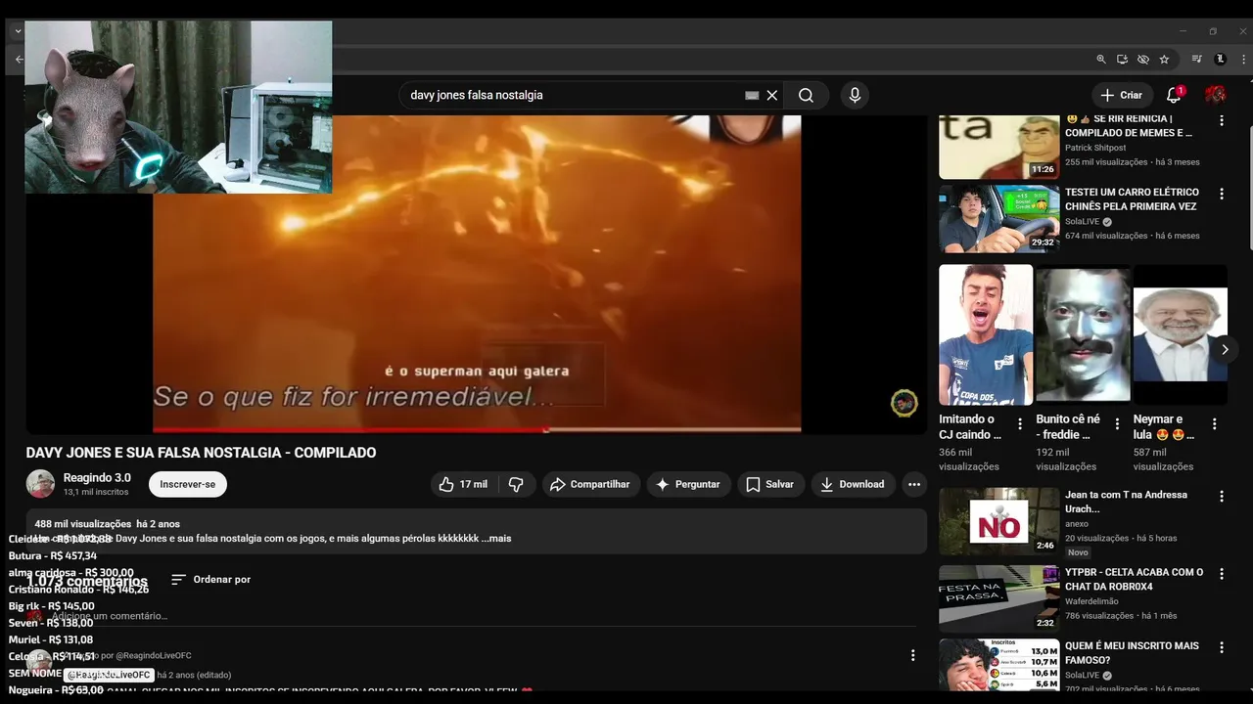1253x704 pixels.
Task: Click the 488 mil visualizações text
Action: [x=83, y=524]
